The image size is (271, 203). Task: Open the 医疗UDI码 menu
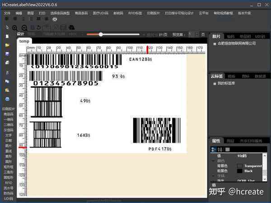(x=100, y=13)
